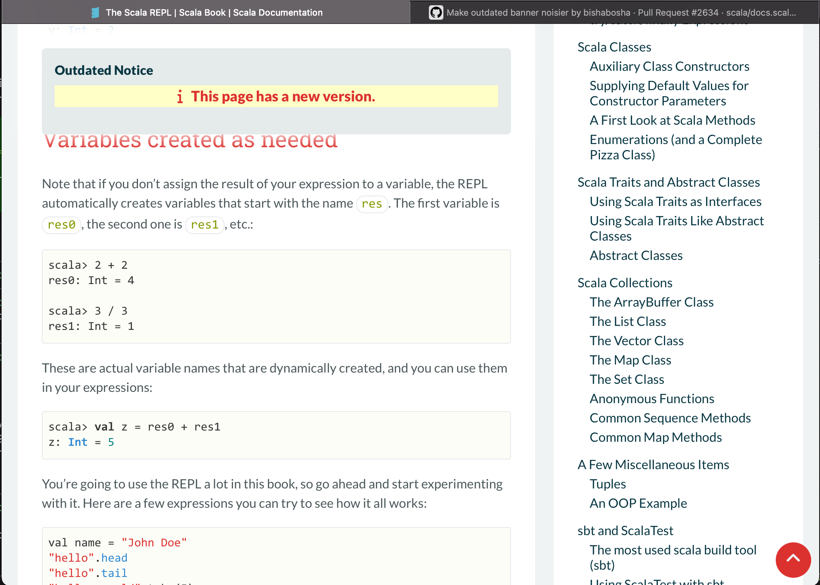820x585 pixels.
Task: Open A Few Miscellaneous Items section
Action: 653,465
